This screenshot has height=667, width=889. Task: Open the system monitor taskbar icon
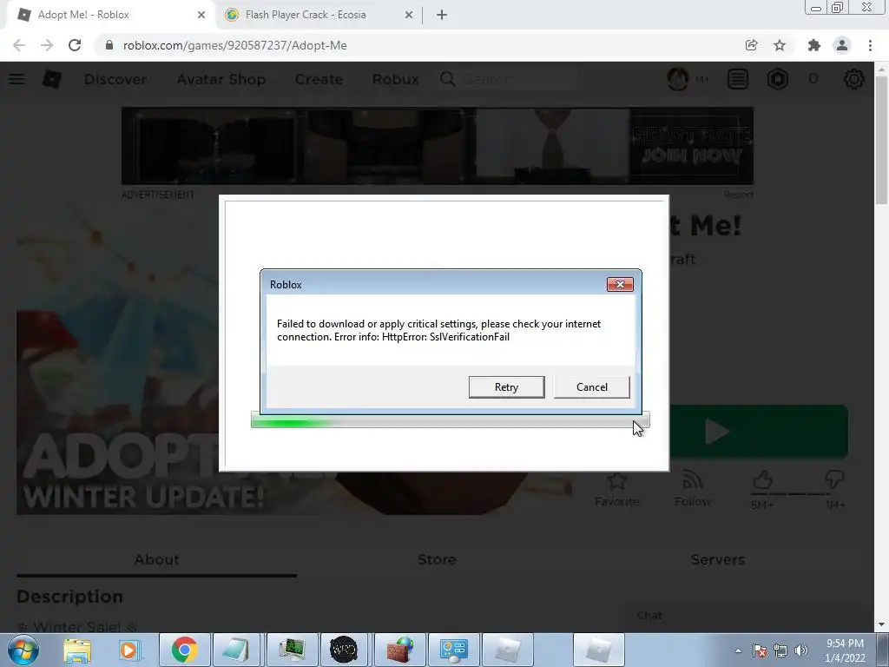coord(293,650)
